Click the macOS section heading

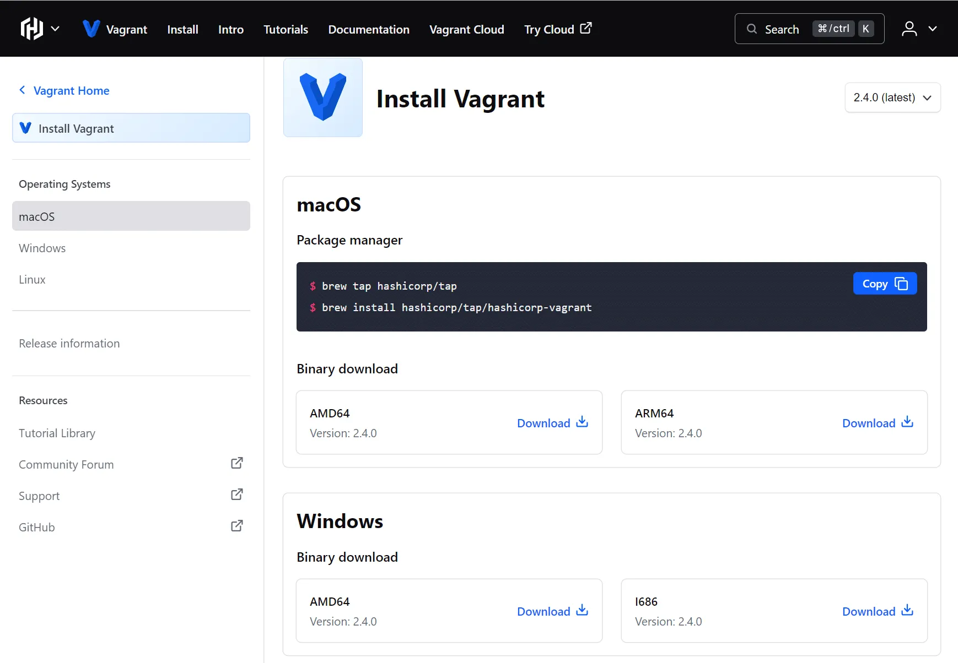pos(329,205)
